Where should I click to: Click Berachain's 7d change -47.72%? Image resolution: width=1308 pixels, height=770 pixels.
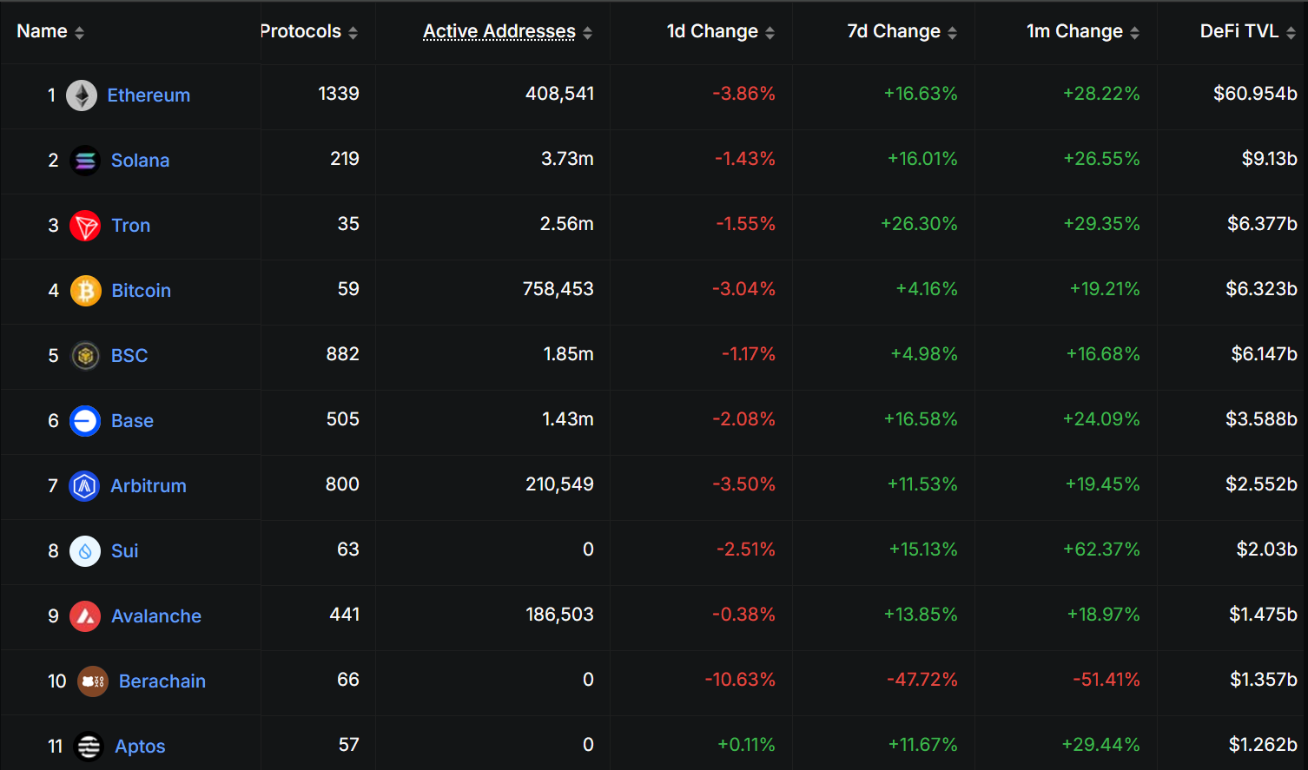[x=922, y=680]
